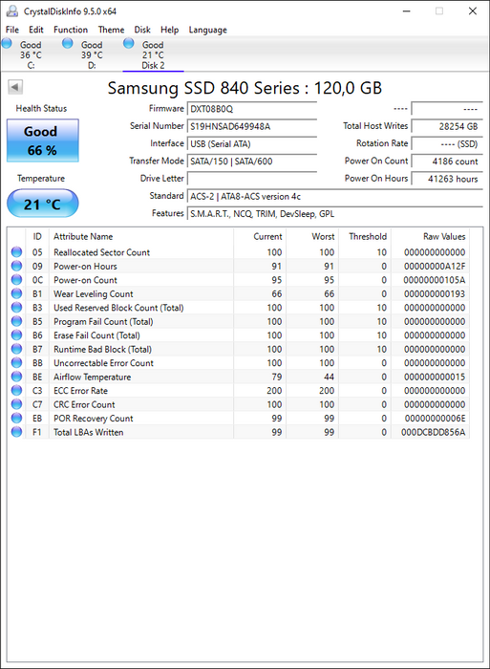Click the empty Drive Letter field
Screen dimensions: 490x669
click(x=252, y=179)
